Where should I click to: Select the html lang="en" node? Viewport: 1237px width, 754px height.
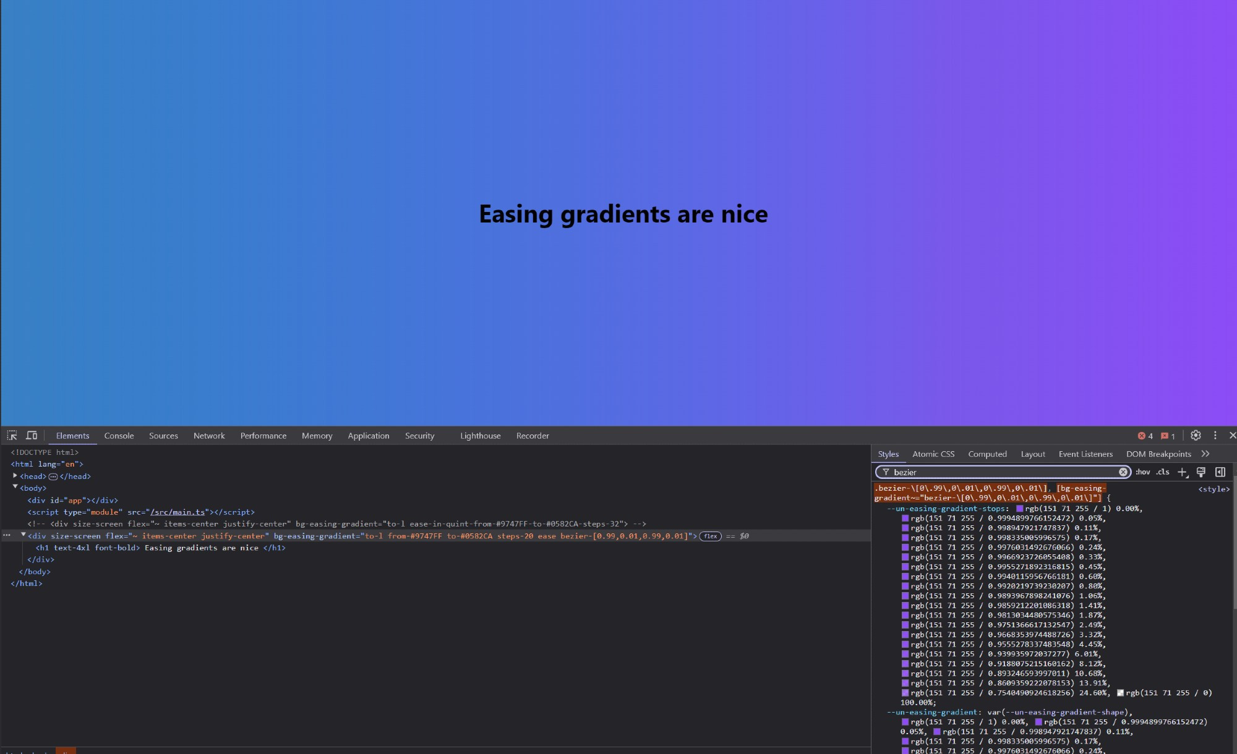pos(47,464)
